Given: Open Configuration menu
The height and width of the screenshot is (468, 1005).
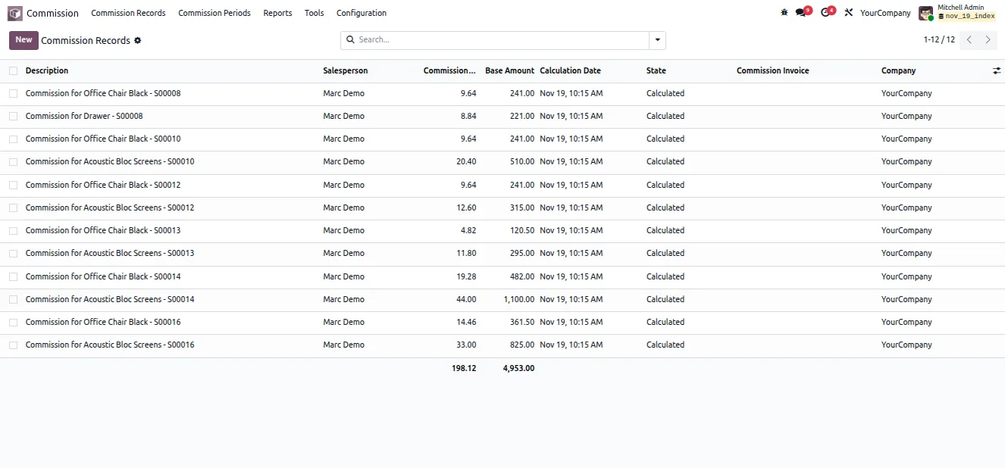Looking at the screenshot, I should tap(361, 13).
